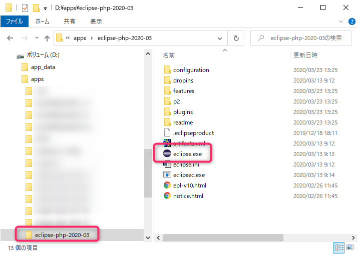The height and width of the screenshot is (254, 358).
Task: Click the properties quick access icon
Action: (x=25, y=8)
